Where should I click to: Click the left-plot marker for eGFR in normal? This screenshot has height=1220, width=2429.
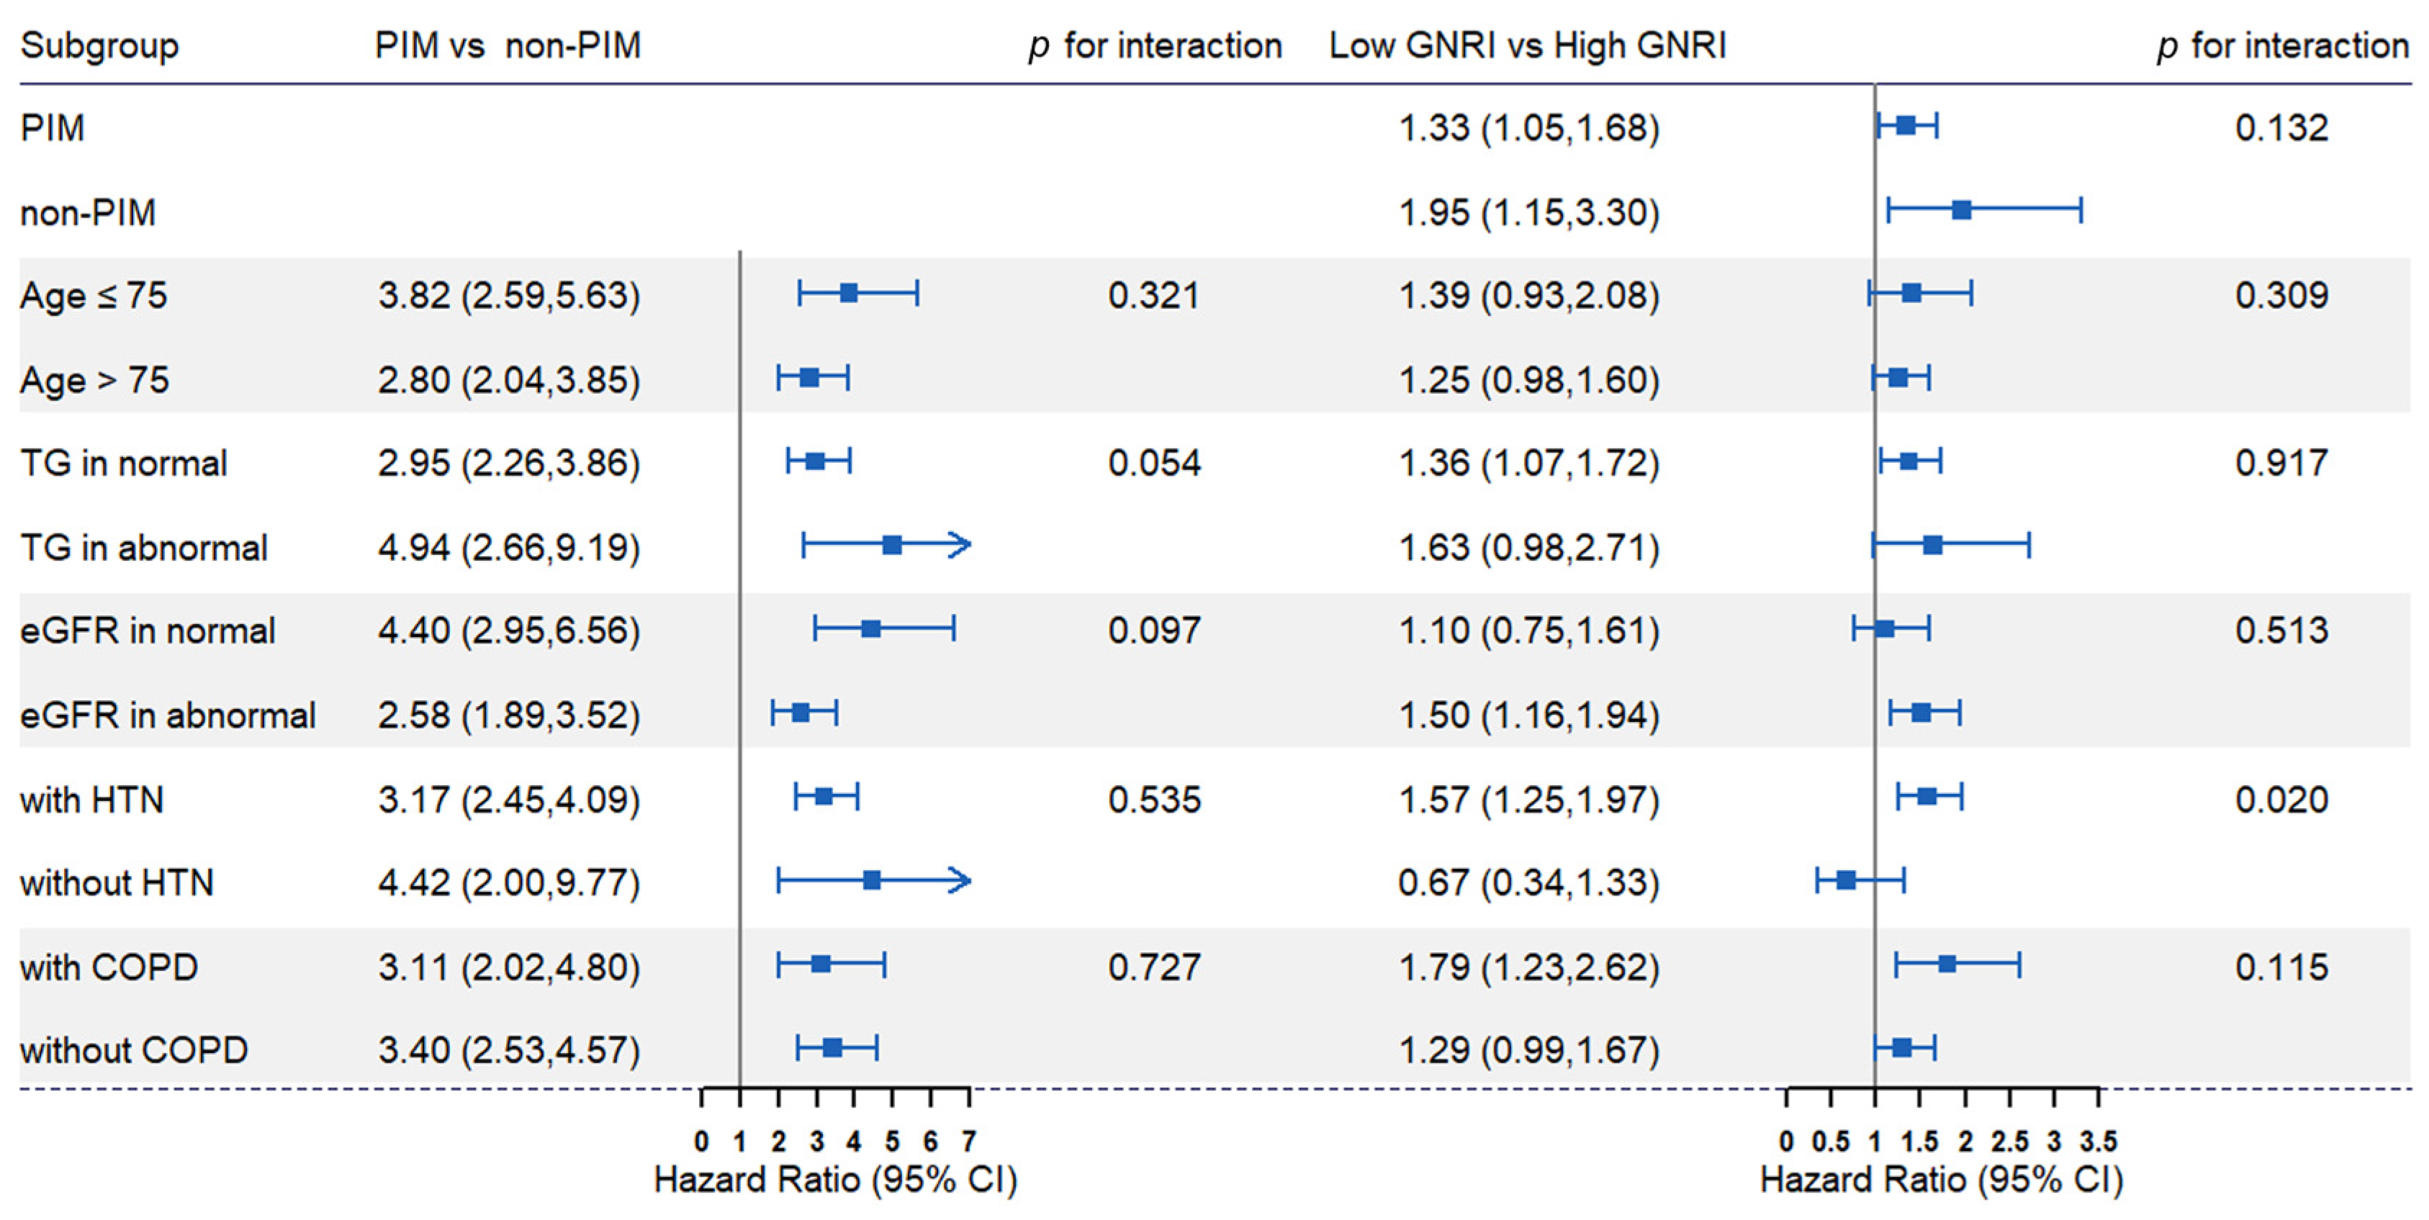click(x=871, y=628)
